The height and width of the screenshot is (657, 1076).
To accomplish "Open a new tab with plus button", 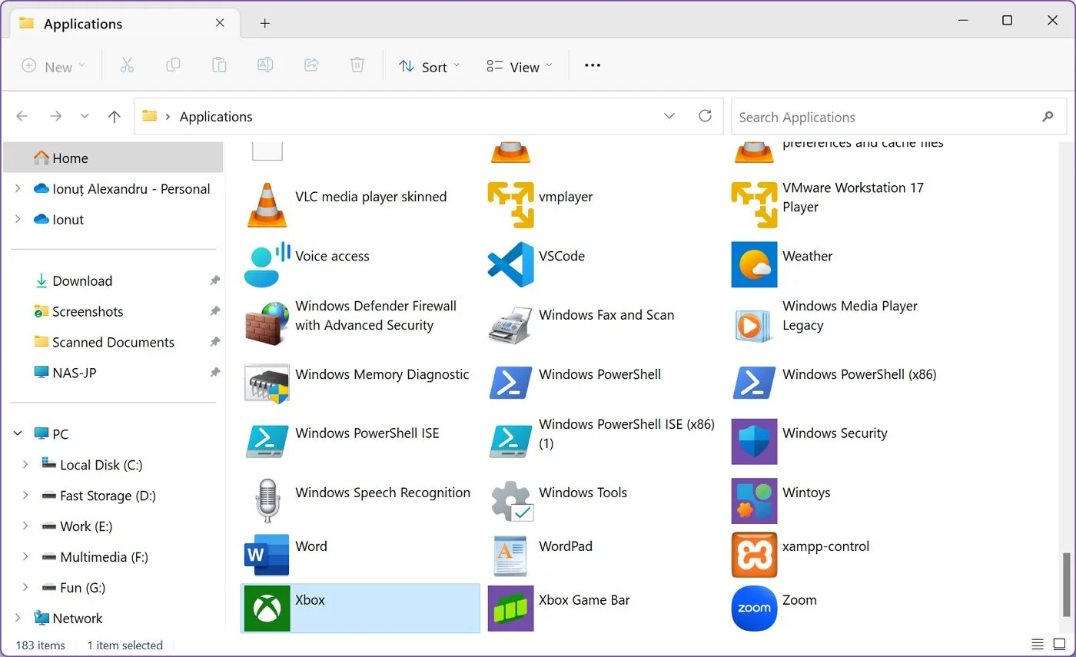I will pos(265,23).
